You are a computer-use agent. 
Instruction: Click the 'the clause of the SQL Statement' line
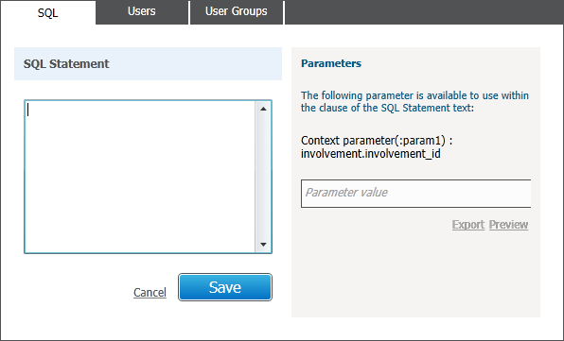(x=387, y=108)
